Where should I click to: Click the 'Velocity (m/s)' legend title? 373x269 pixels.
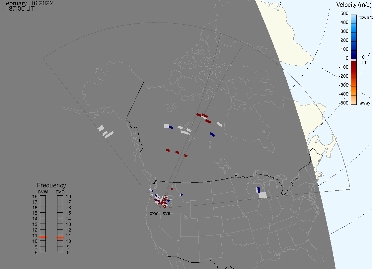point(354,5)
